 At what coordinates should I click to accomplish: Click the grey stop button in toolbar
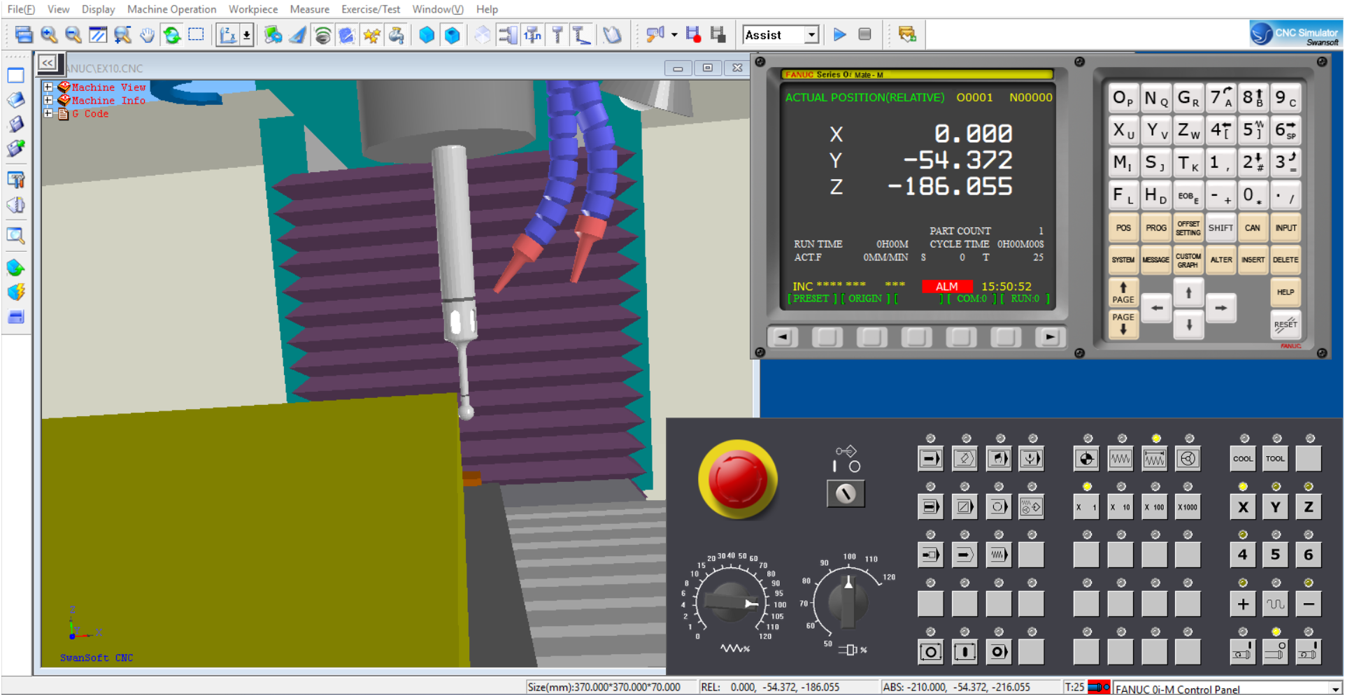click(865, 34)
